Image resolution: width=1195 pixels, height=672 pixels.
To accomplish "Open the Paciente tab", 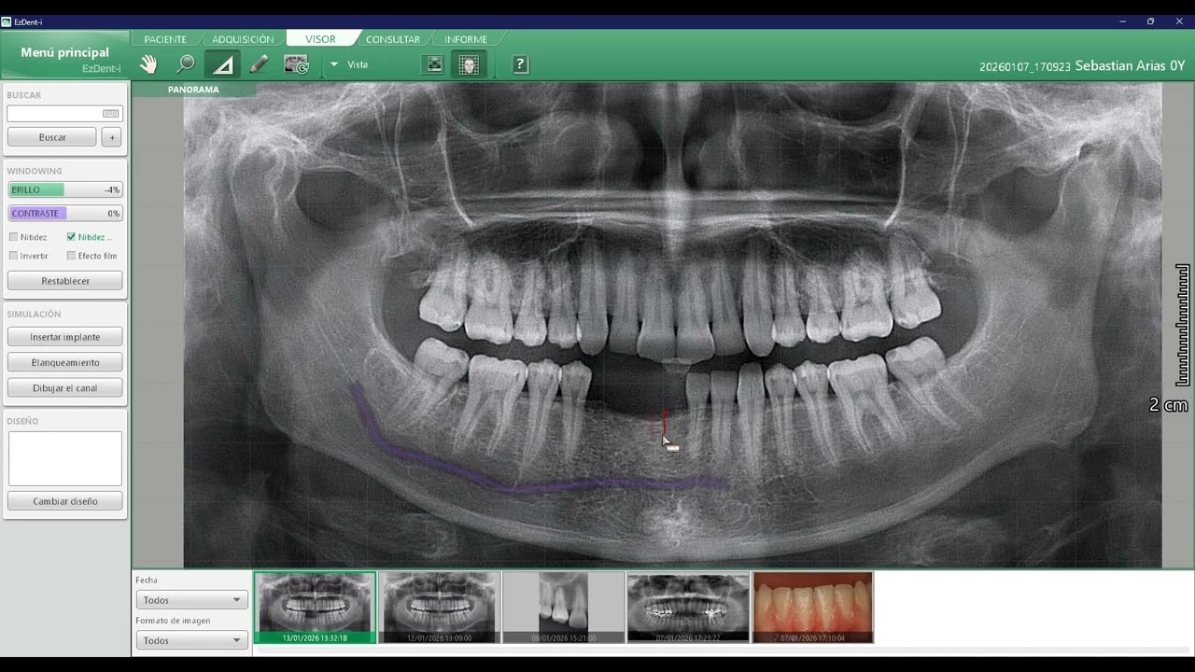I will pos(165,39).
